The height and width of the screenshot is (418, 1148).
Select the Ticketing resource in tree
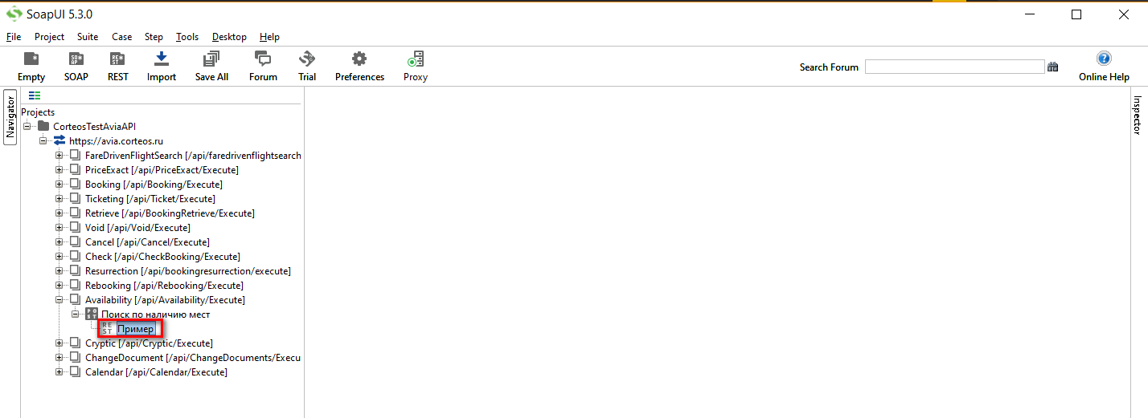150,199
